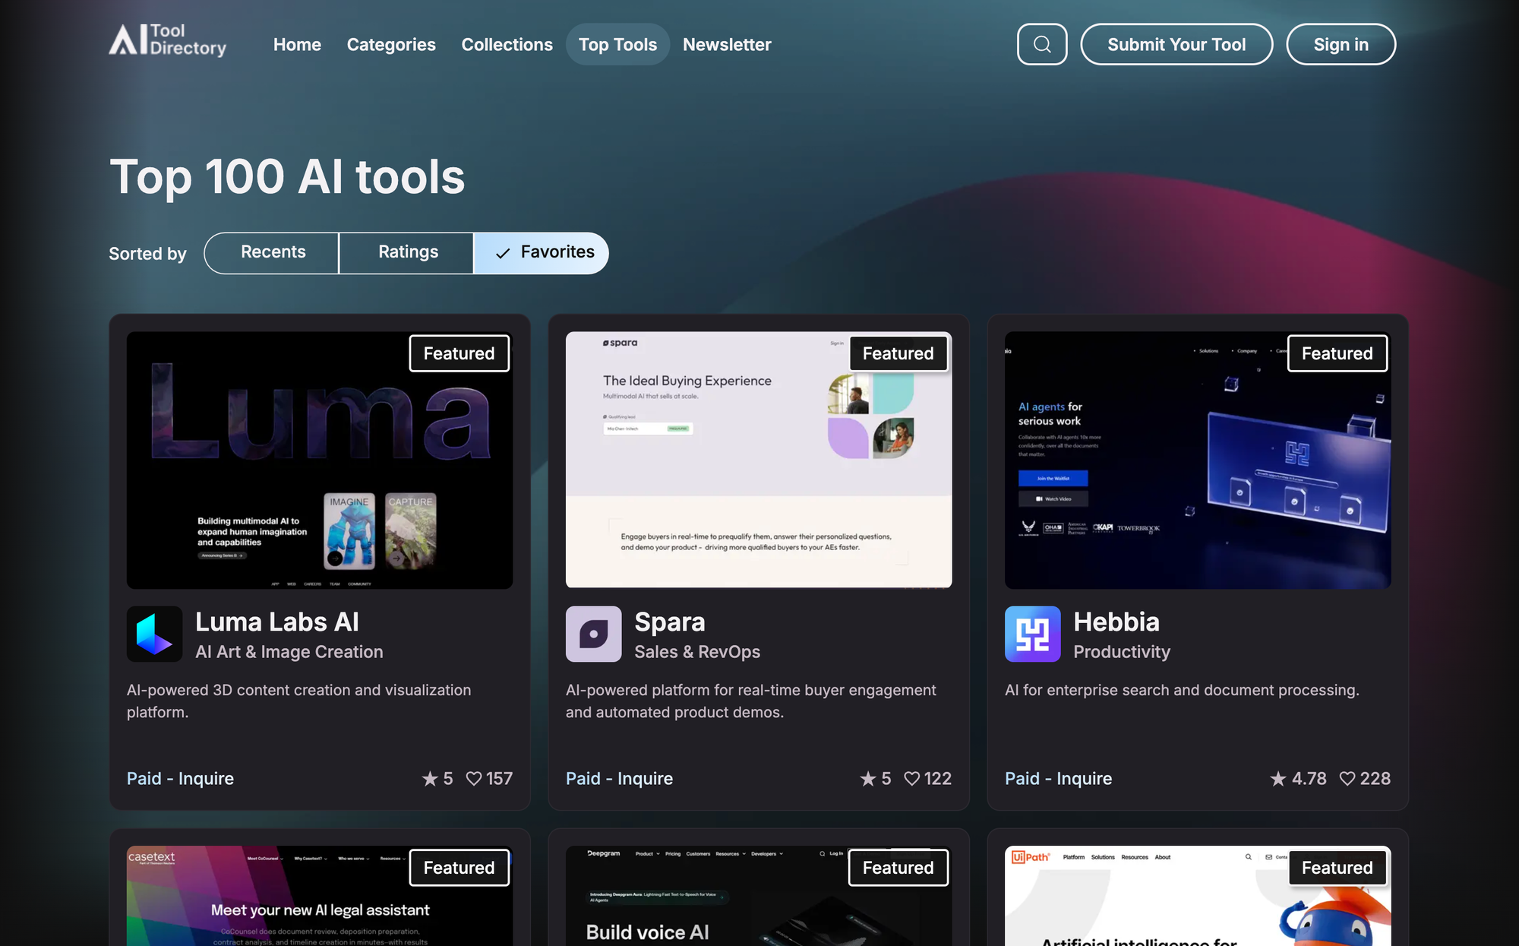Click the 157 favorites count on Luma Labs AI
This screenshot has height=946, width=1519.
(499, 779)
